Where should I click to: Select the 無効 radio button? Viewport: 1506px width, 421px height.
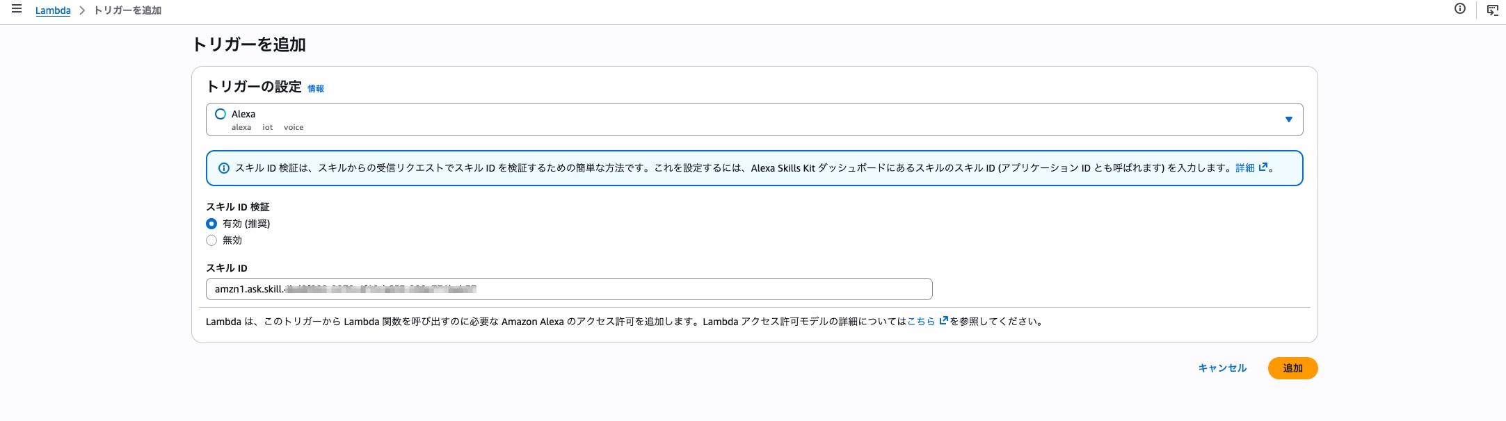211,240
